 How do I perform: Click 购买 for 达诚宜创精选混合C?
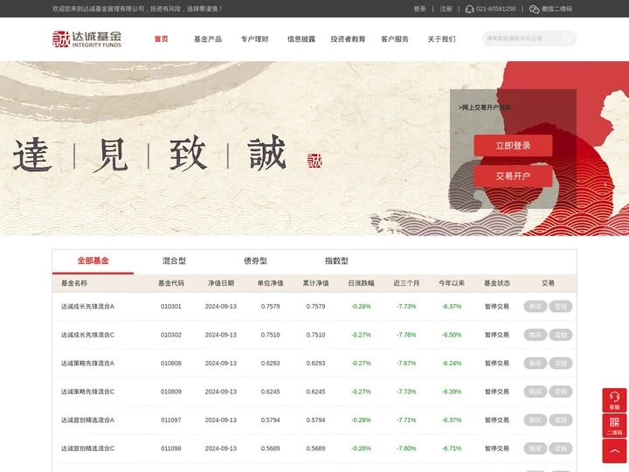[536, 448]
